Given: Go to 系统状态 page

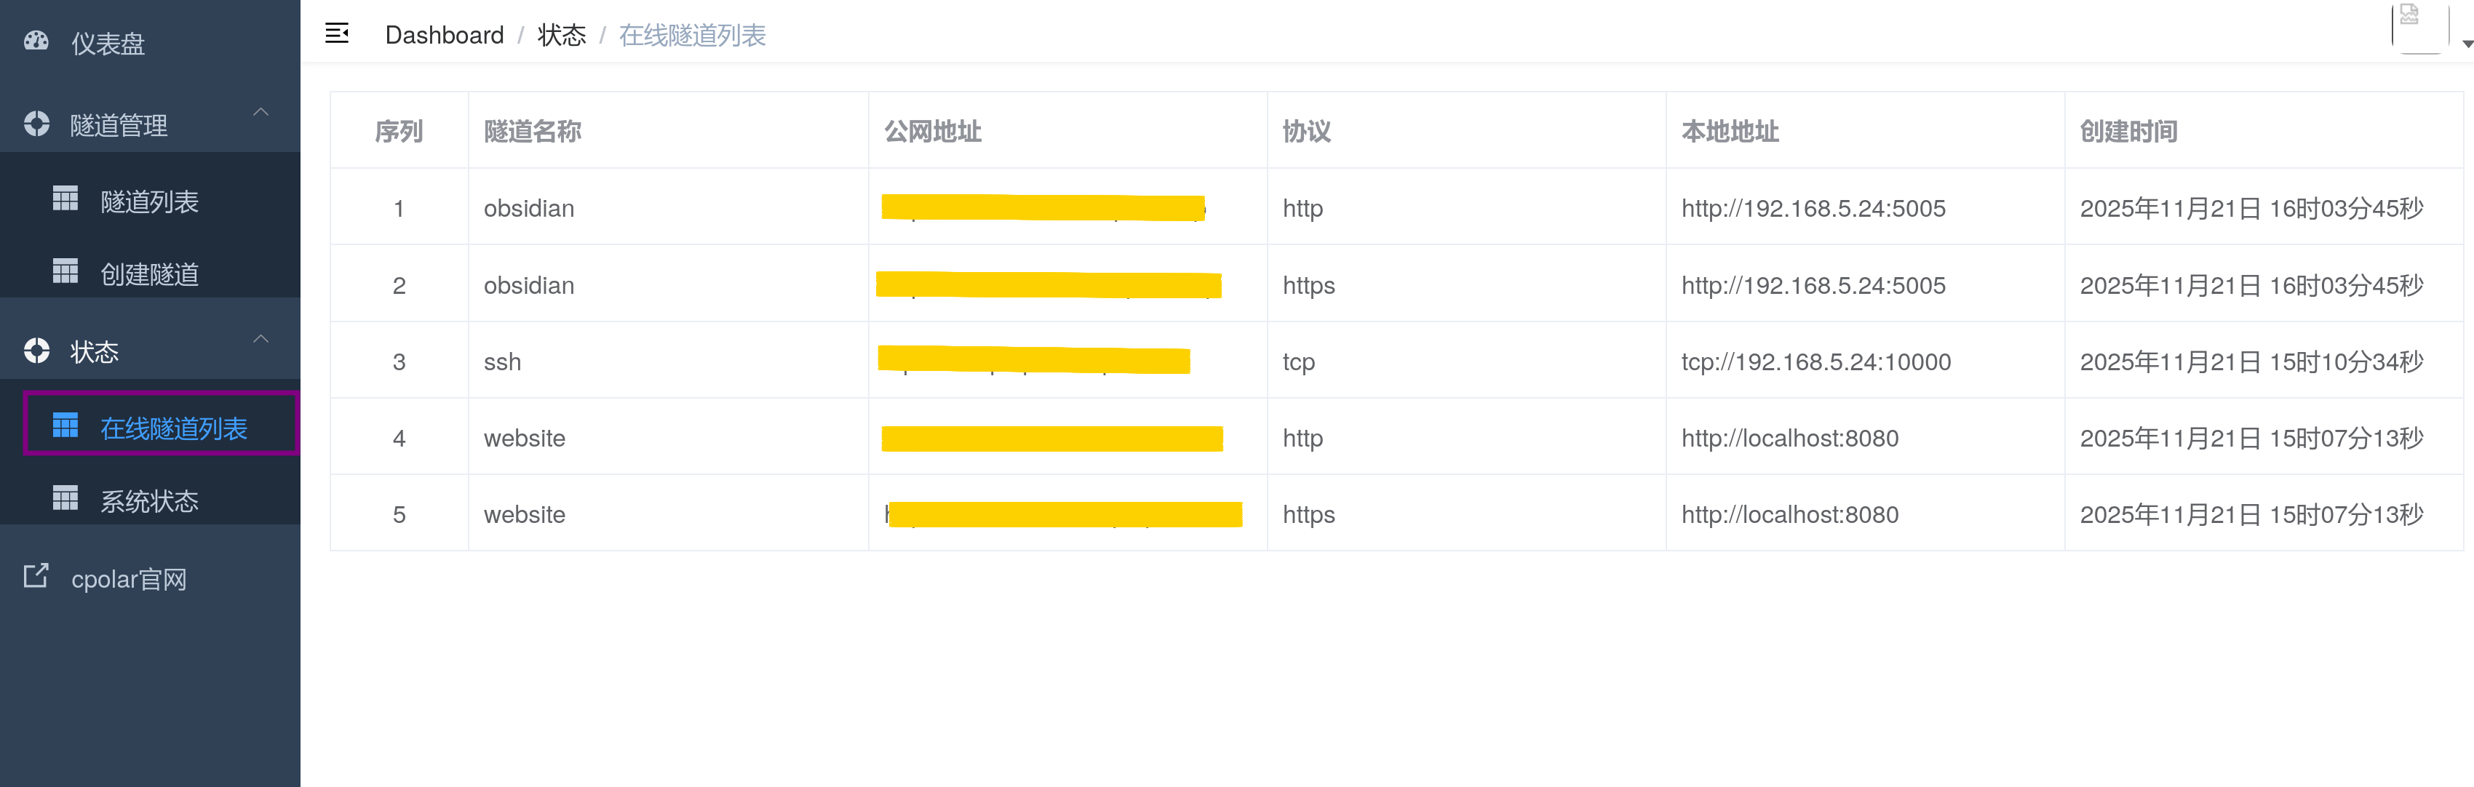Looking at the screenshot, I should [149, 501].
